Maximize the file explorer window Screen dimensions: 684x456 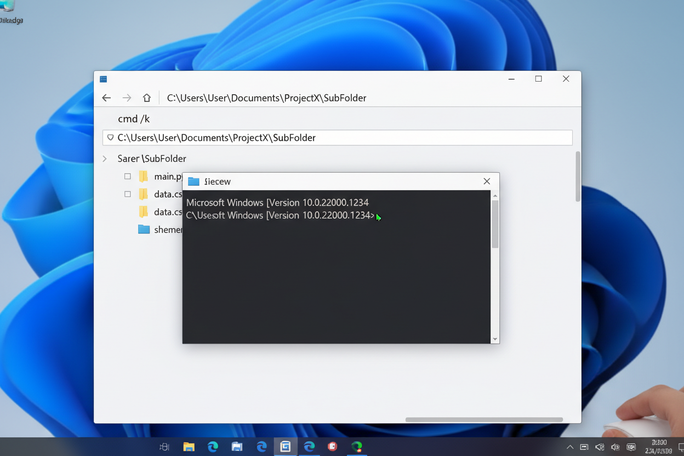[x=539, y=79]
